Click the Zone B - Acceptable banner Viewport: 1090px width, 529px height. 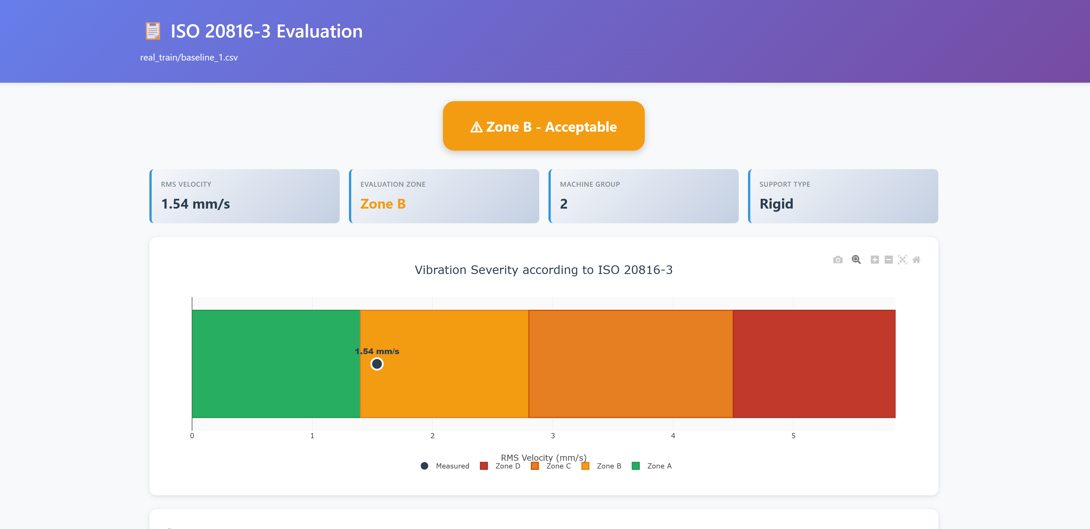point(543,126)
